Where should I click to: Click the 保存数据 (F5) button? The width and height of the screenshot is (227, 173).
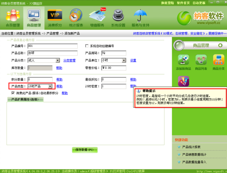(x=85, y=150)
